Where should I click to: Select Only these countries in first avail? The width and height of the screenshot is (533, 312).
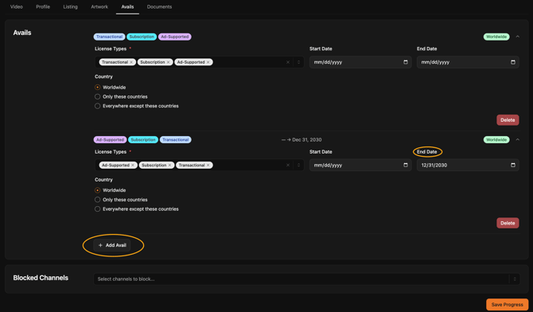[98, 96]
